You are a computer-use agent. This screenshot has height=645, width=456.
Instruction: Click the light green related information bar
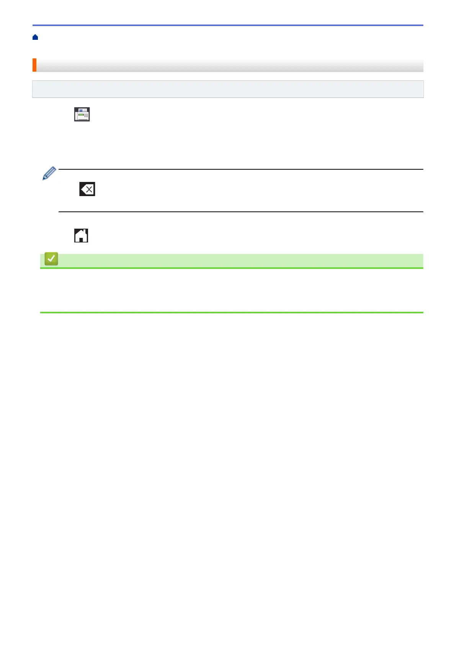coord(232,260)
